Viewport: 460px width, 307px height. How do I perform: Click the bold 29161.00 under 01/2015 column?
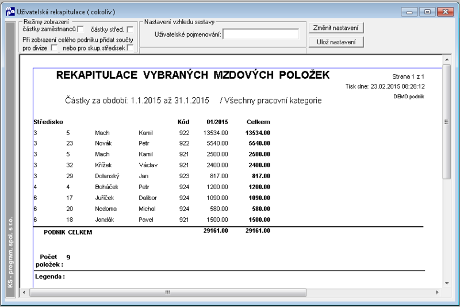[216, 231]
